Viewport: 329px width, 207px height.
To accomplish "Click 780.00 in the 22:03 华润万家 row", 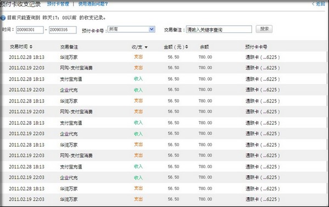I will pos(205,199).
